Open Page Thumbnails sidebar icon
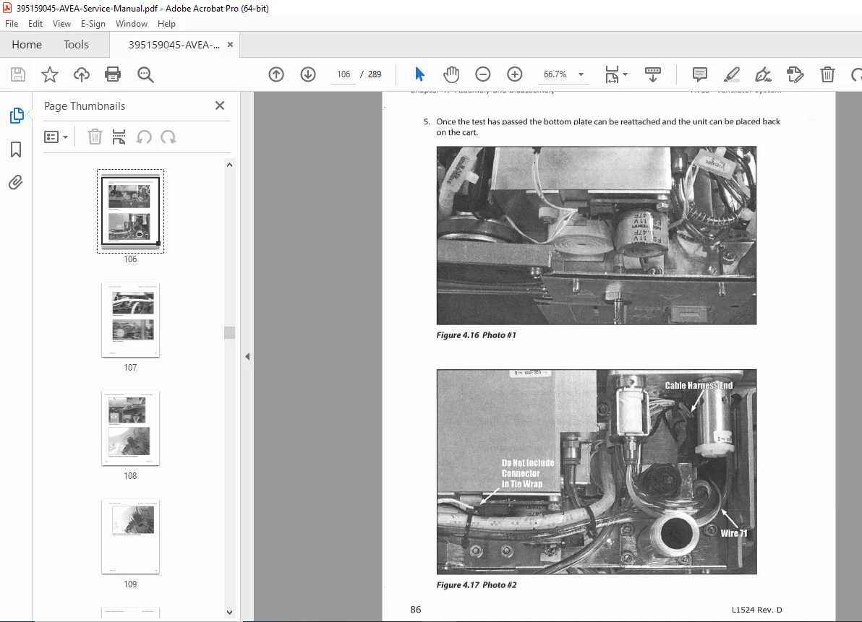Image resolution: width=862 pixels, height=622 pixels. 17,116
